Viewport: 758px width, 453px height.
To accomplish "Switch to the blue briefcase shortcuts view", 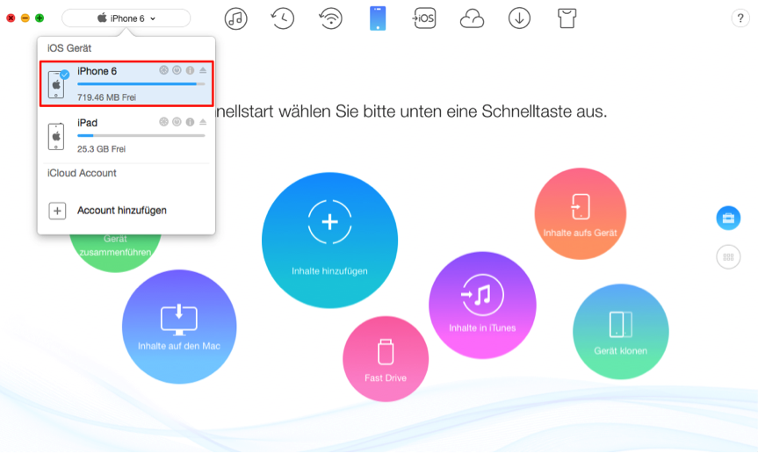I will point(728,219).
